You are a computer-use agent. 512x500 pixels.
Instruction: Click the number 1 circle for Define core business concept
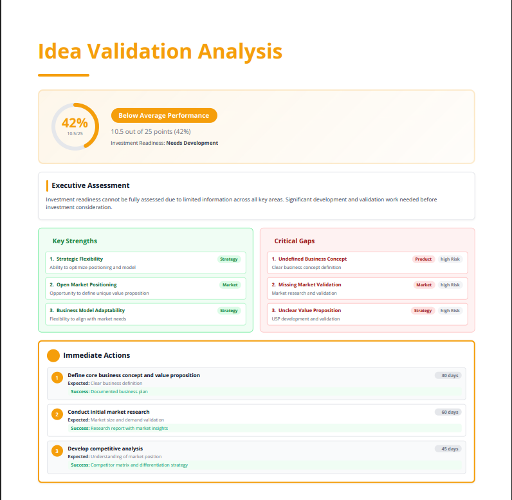point(57,378)
